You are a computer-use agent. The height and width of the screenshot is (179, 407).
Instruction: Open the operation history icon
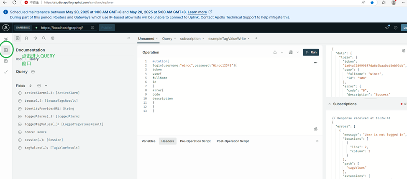(x=35, y=38)
